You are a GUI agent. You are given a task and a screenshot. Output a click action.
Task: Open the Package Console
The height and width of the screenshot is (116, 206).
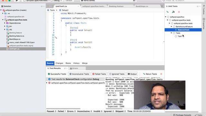click(x=182, y=115)
